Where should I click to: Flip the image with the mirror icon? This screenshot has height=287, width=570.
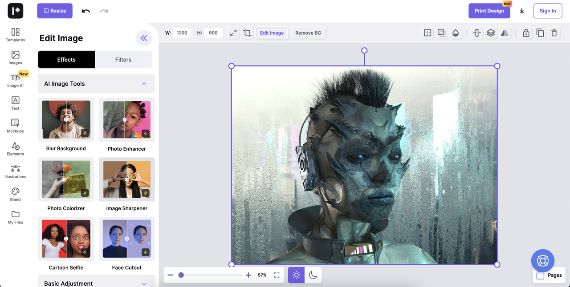point(505,33)
